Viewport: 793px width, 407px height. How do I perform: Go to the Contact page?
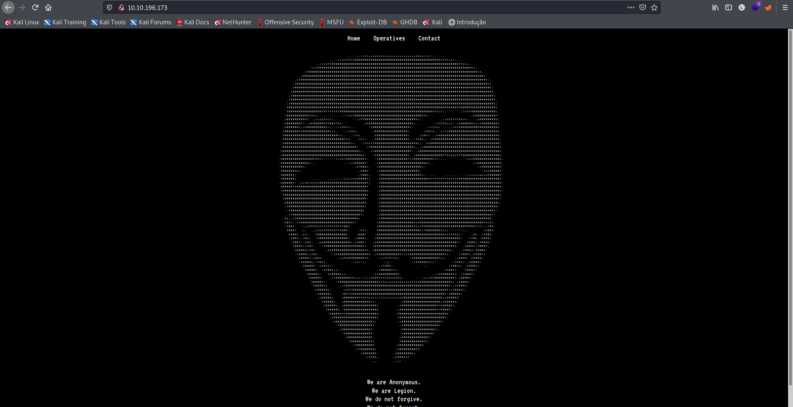pos(429,38)
